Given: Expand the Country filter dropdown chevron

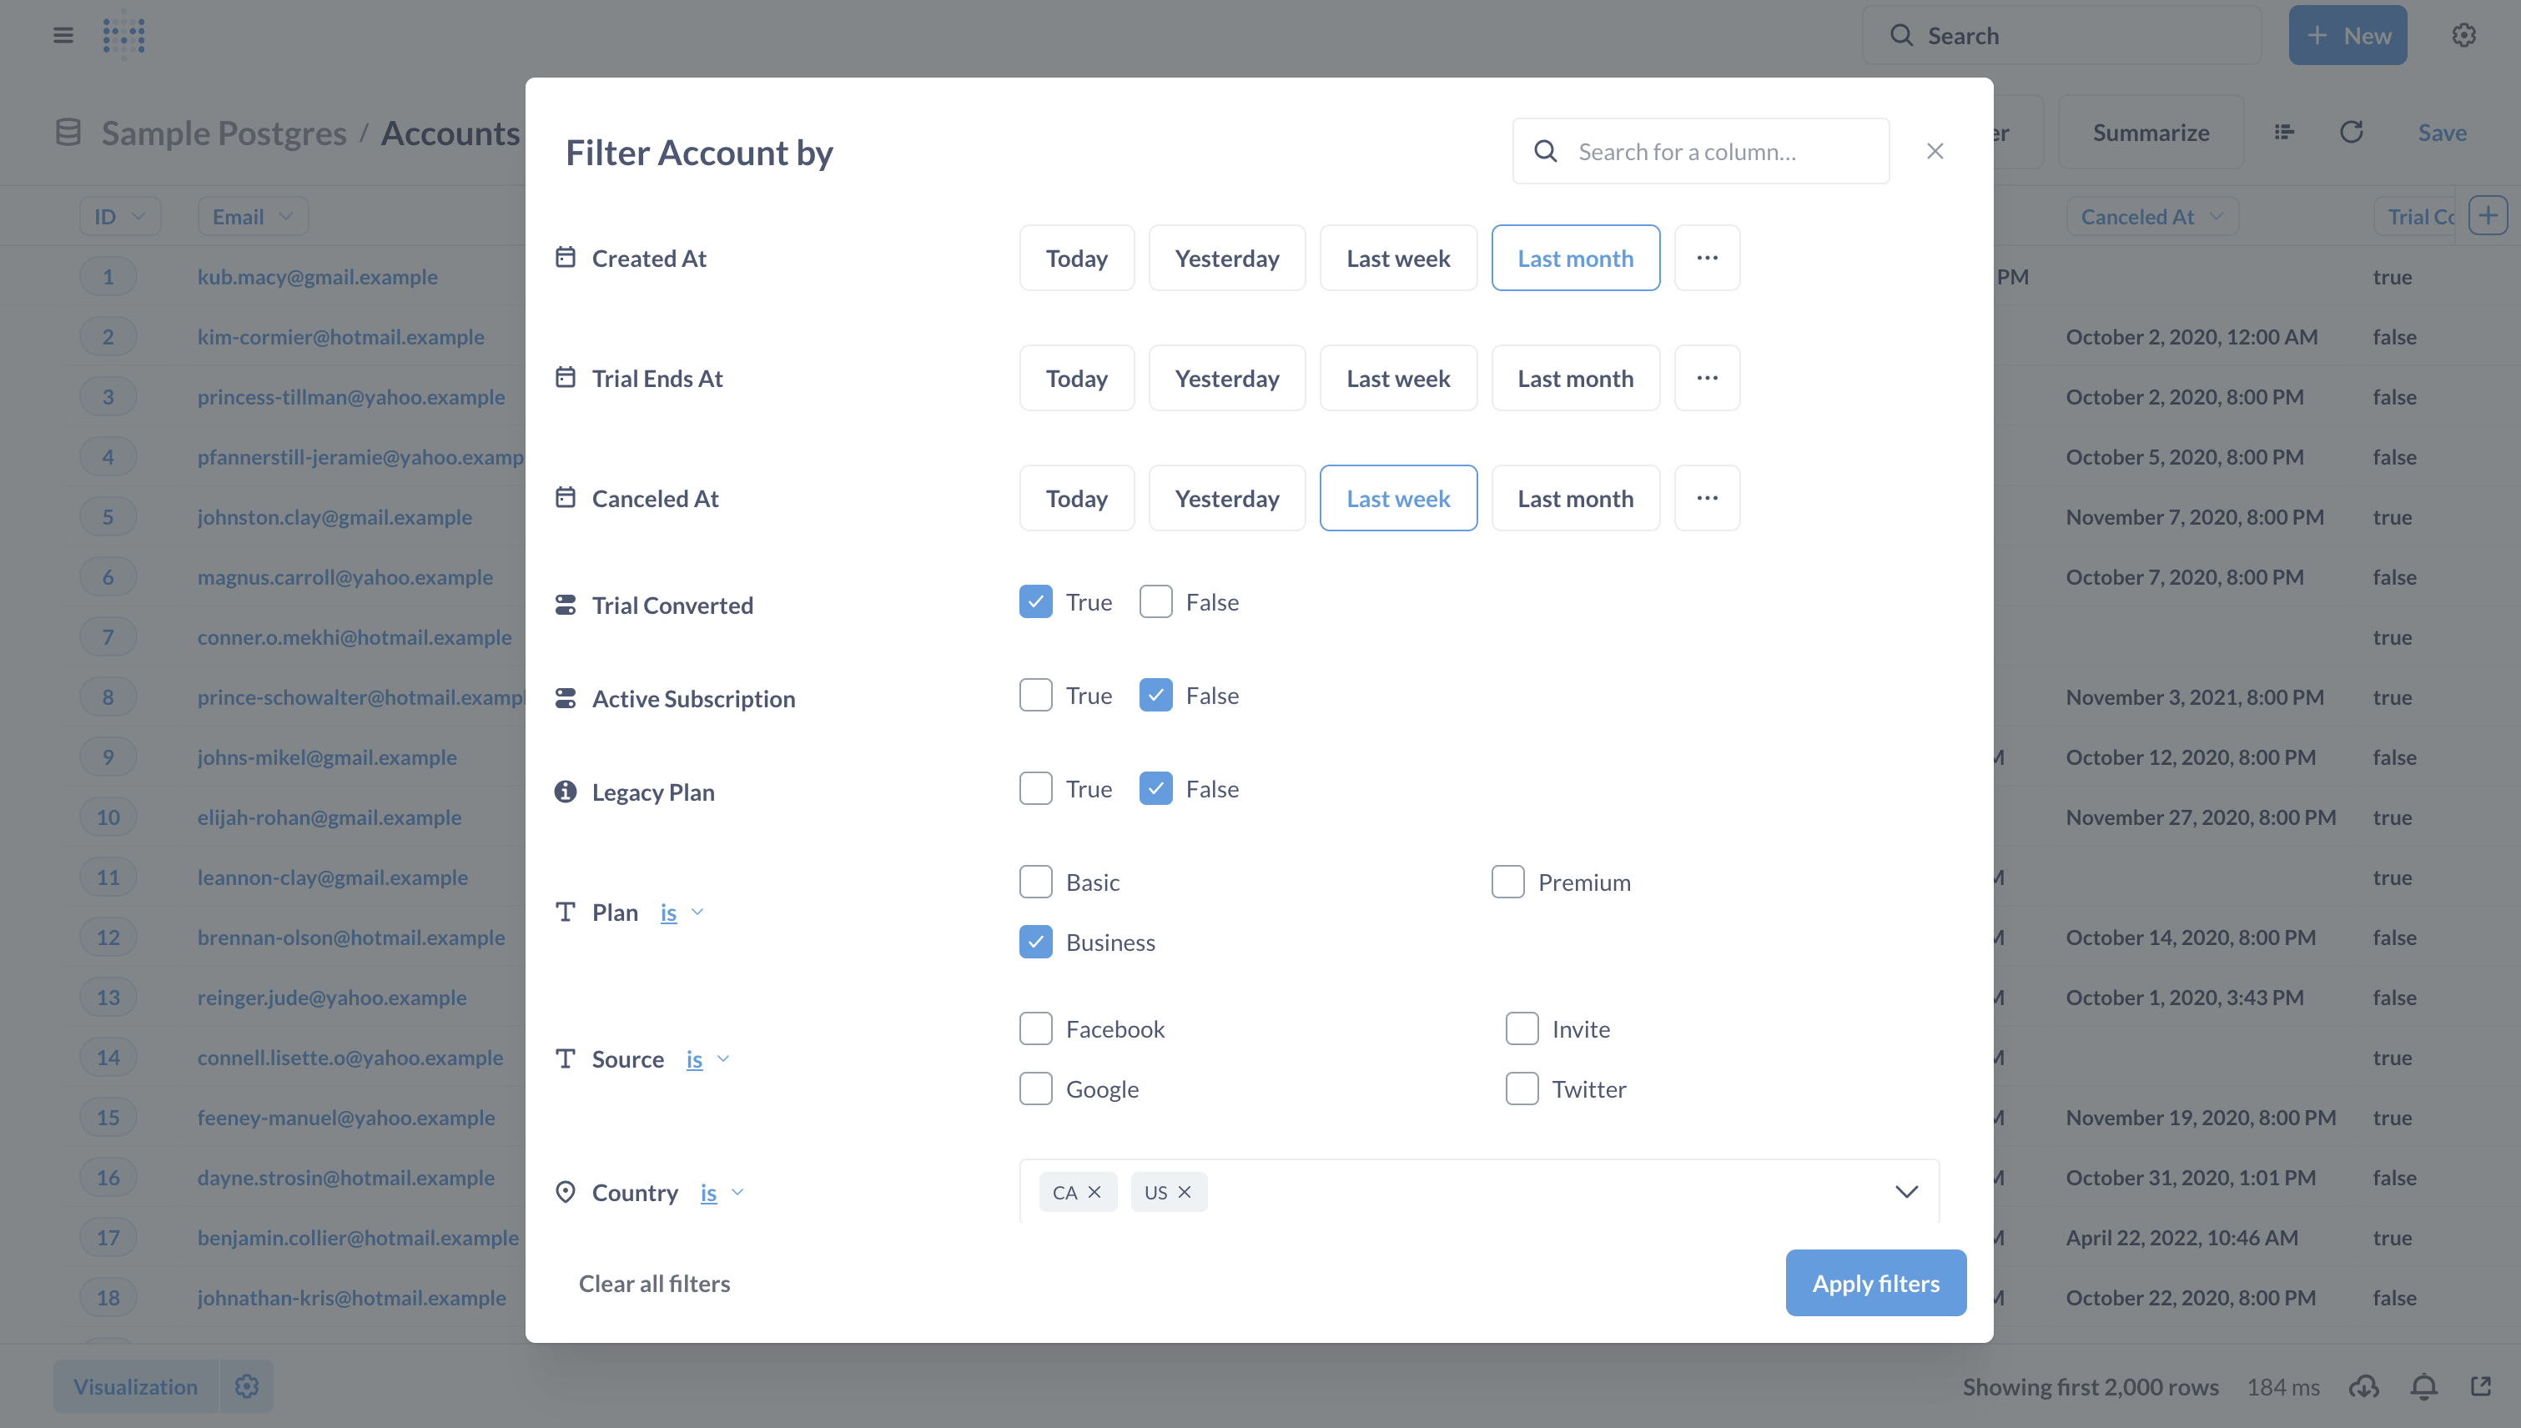Looking at the screenshot, I should [x=1905, y=1191].
